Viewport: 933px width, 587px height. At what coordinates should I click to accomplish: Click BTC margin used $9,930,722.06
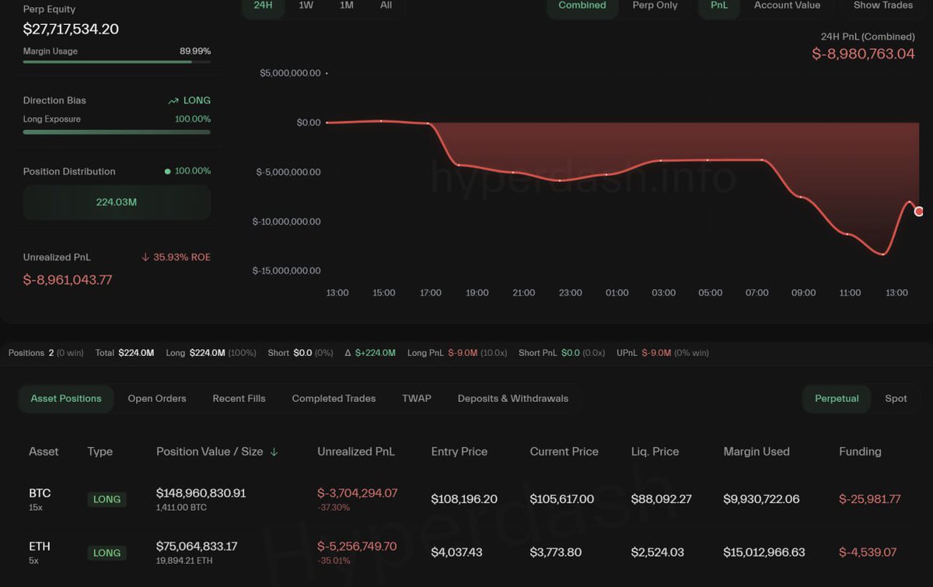pyautogui.click(x=761, y=499)
